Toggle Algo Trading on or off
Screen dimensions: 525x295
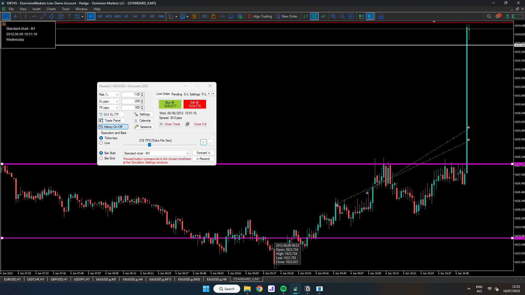pyautogui.click(x=260, y=16)
